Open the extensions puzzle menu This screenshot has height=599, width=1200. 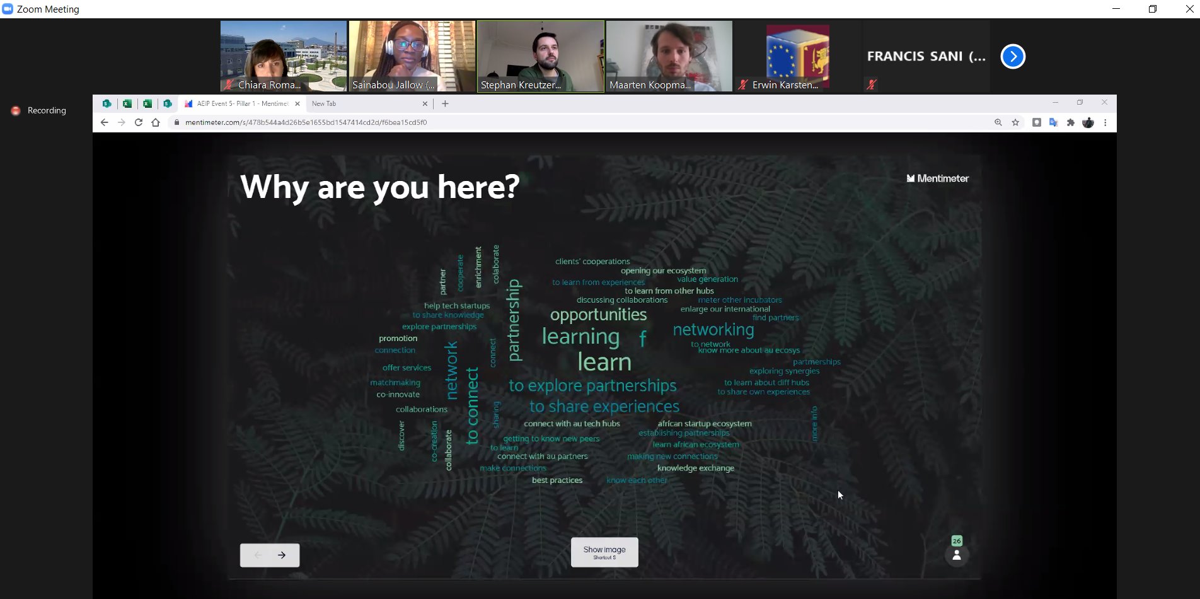pyautogui.click(x=1070, y=122)
